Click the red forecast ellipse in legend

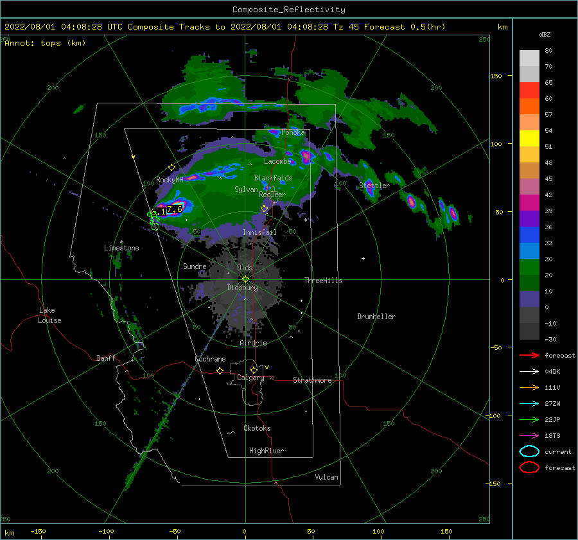(529, 467)
